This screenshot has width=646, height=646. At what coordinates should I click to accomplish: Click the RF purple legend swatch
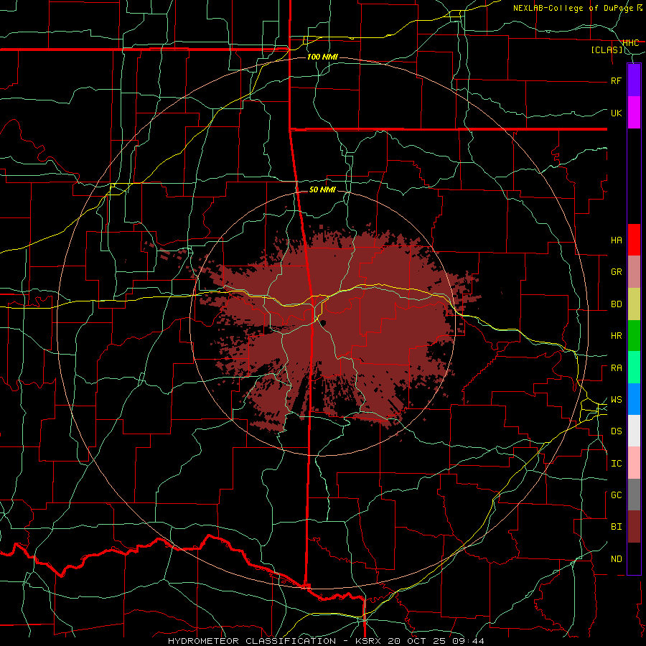click(634, 80)
